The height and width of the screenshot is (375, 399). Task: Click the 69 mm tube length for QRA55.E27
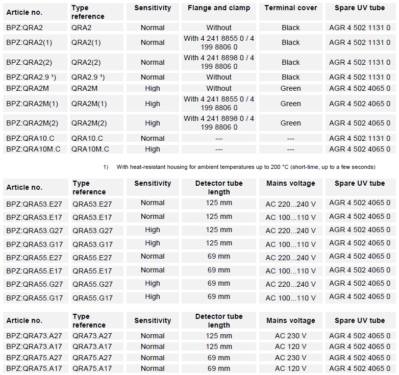pyautogui.click(x=219, y=256)
